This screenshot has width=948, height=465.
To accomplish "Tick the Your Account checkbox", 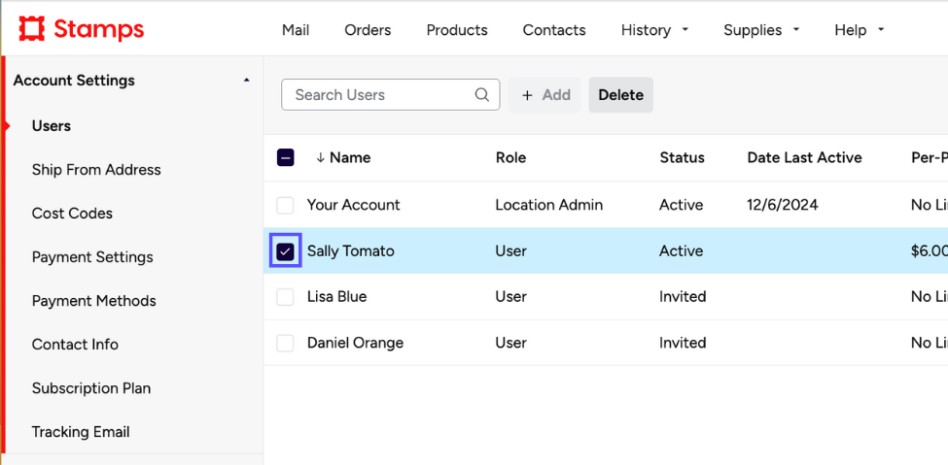I will [285, 205].
